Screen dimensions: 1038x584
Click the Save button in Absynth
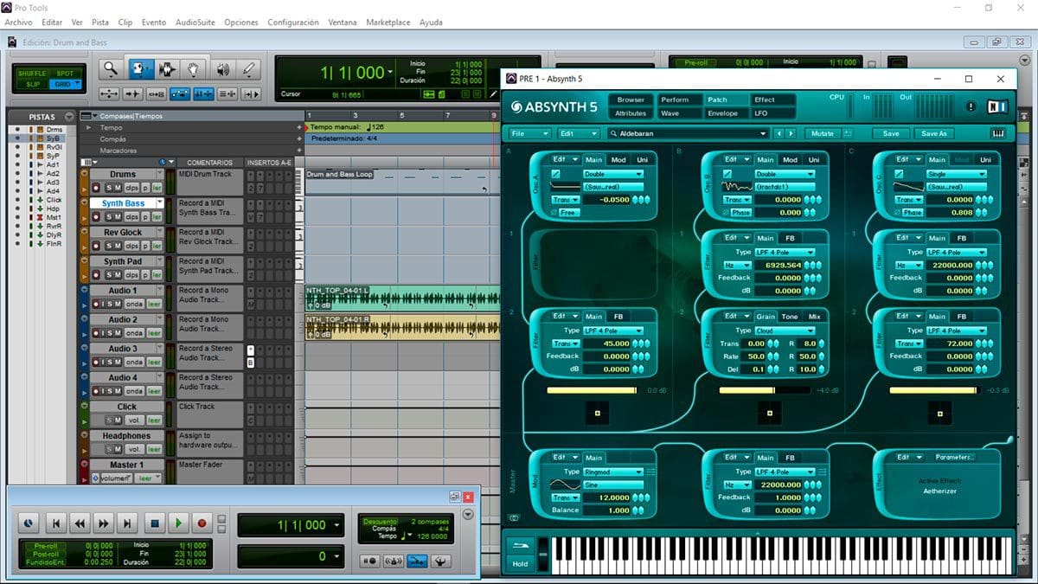[891, 133]
